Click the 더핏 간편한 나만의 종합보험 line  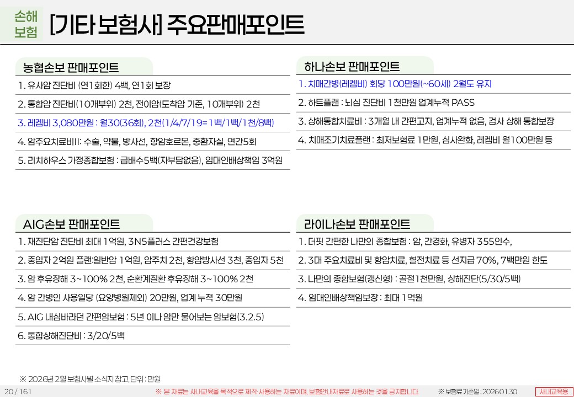coord(406,242)
